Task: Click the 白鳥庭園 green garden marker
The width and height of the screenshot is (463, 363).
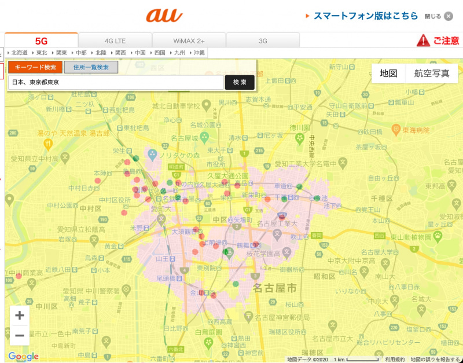Action: [x=208, y=343]
